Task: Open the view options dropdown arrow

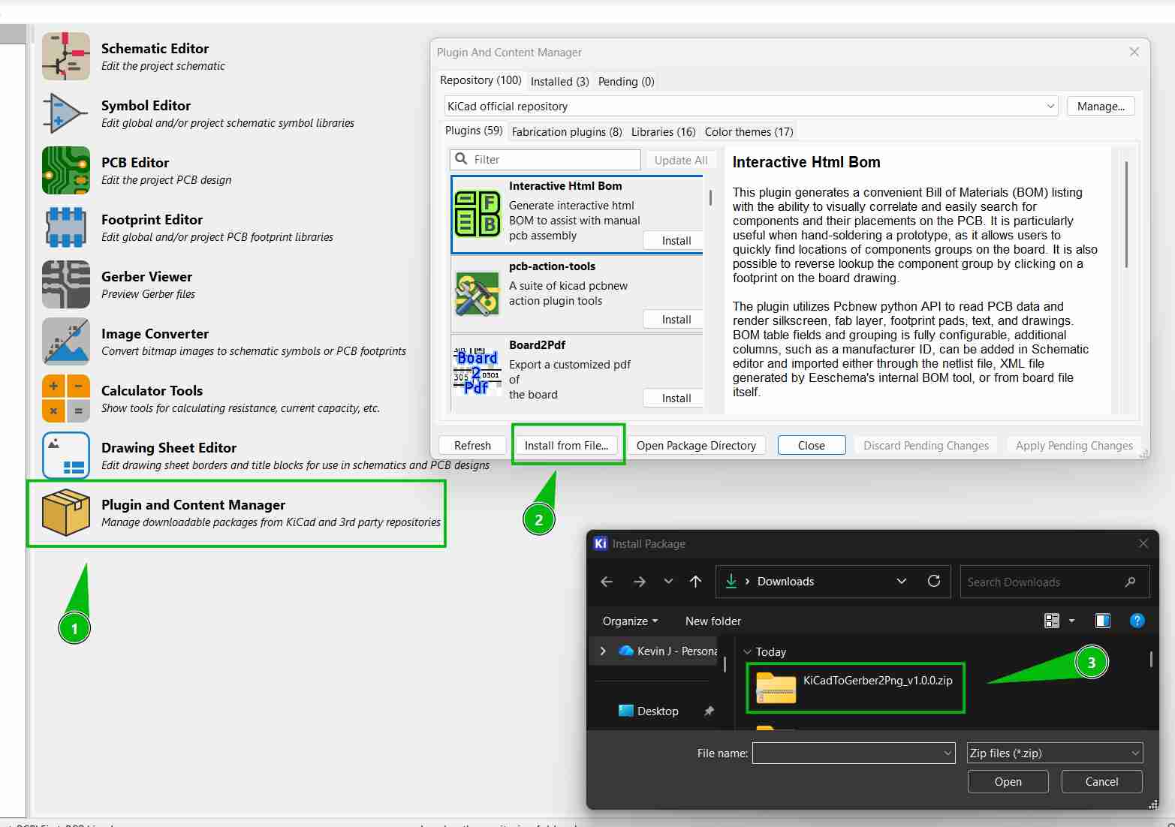Action: (x=1071, y=621)
